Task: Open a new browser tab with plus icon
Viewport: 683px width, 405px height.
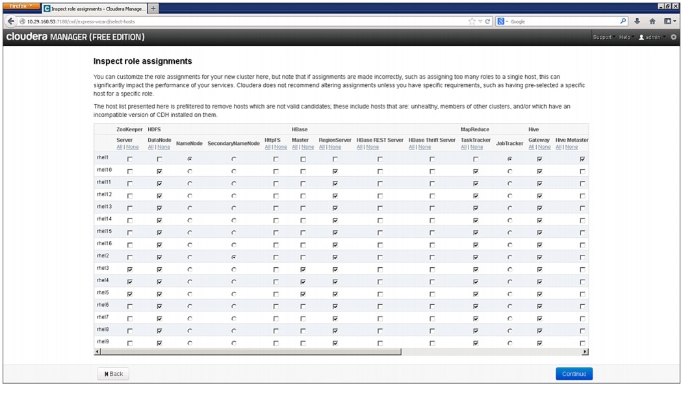Action: pyautogui.click(x=153, y=8)
